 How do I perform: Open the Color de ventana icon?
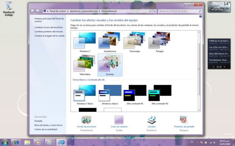coord(119,120)
